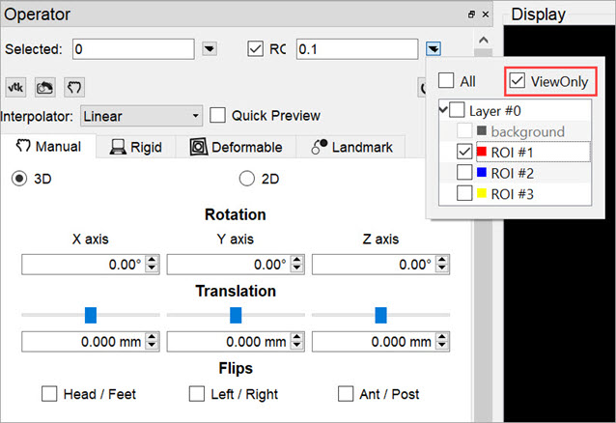616x423 pixels.
Task: Click the yellow ROI #3 color icon
Action: [x=481, y=194]
